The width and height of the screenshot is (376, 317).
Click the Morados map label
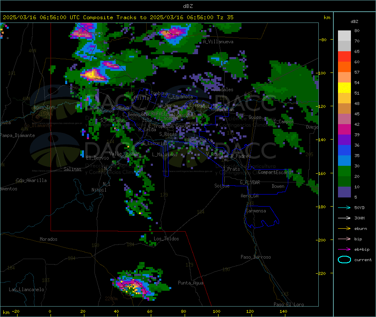point(48,239)
